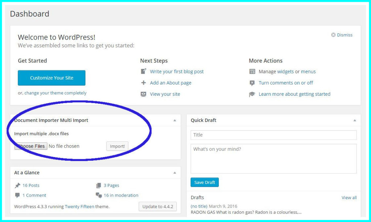Viewport: 371px width, 222px height.
Task: Collapse the Document Importer Multi Import panel
Action: (175, 120)
